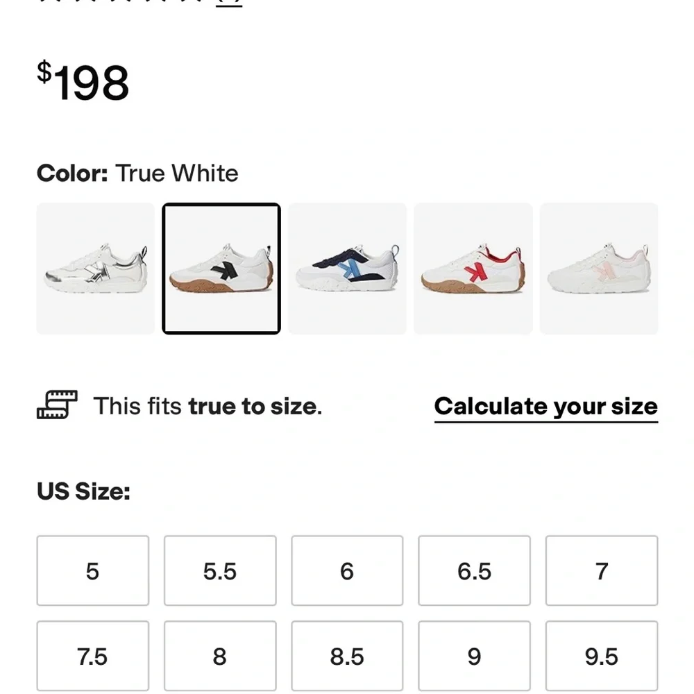This screenshot has width=694, height=694.
Task: Select US size 5
Action: point(93,570)
